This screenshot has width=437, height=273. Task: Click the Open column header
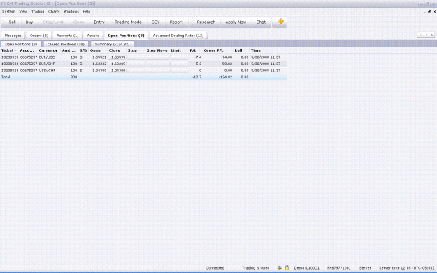point(95,50)
